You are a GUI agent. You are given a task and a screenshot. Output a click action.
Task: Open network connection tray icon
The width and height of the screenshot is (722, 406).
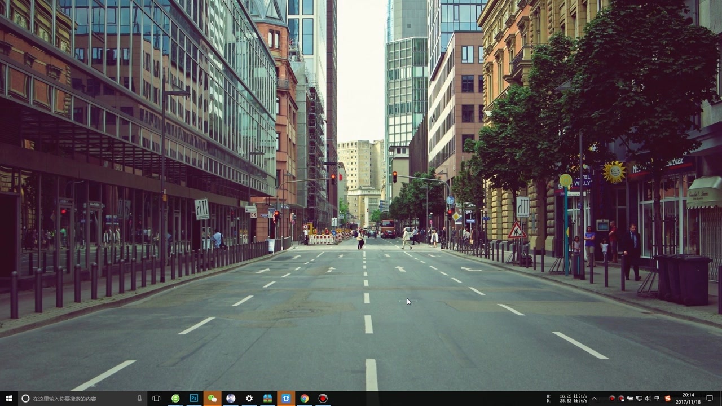[639, 399]
